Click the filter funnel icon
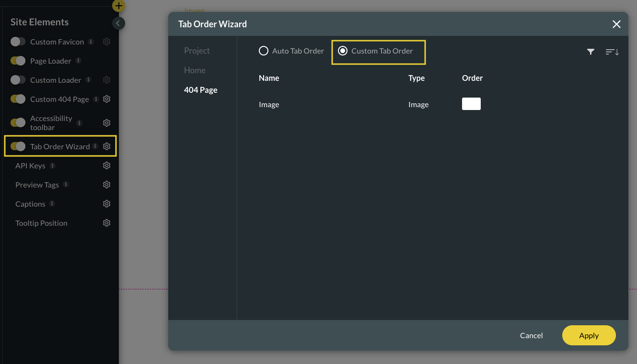The width and height of the screenshot is (637, 364). pyautogui.click(x=591, y=52)
